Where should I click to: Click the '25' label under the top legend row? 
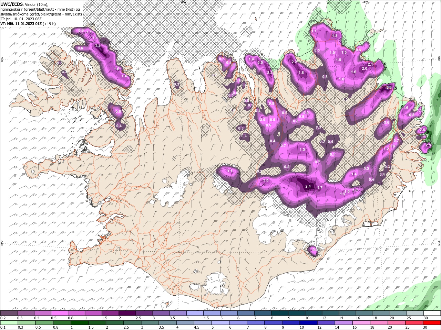pos(409,318)
